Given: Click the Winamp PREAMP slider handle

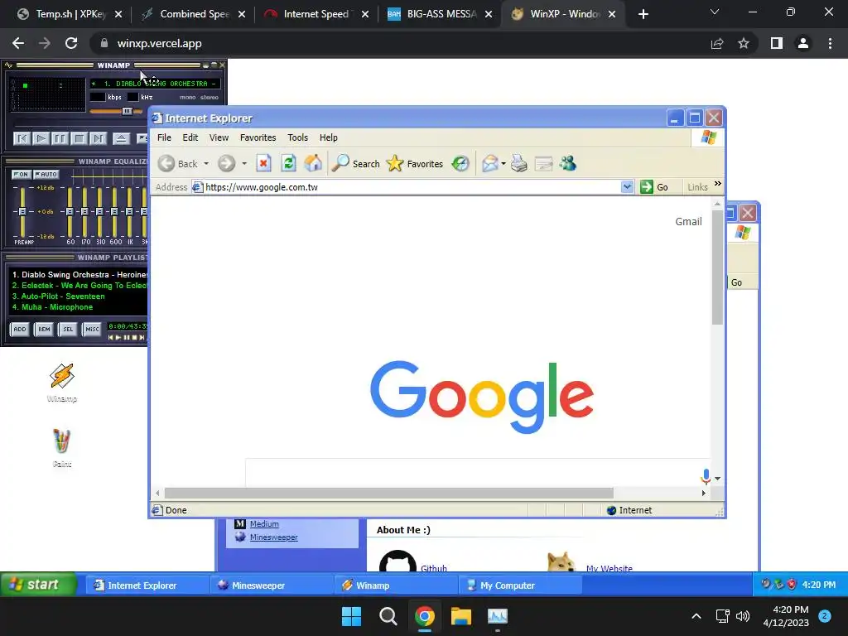Looking at the screenshot, I should [x=22, y=212].
